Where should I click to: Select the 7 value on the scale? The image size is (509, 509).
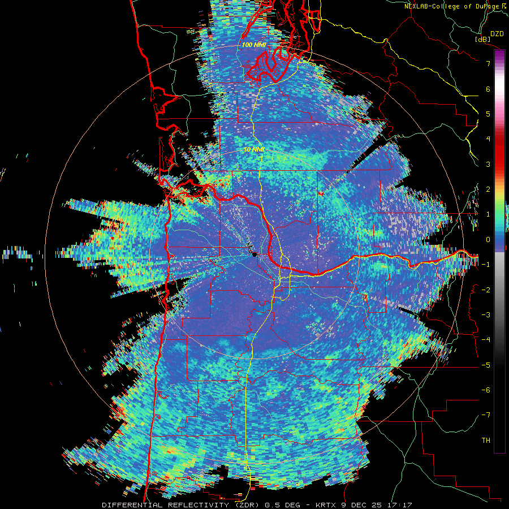pyautogui.click(x=488, y=63)
